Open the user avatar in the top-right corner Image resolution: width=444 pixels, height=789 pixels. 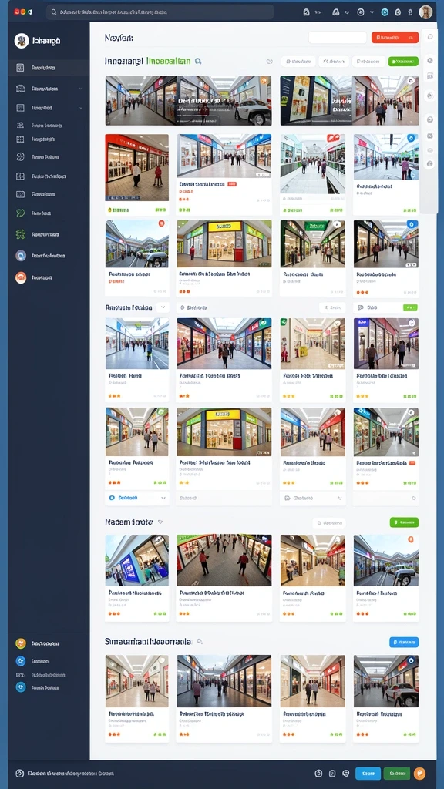(425, 12)
